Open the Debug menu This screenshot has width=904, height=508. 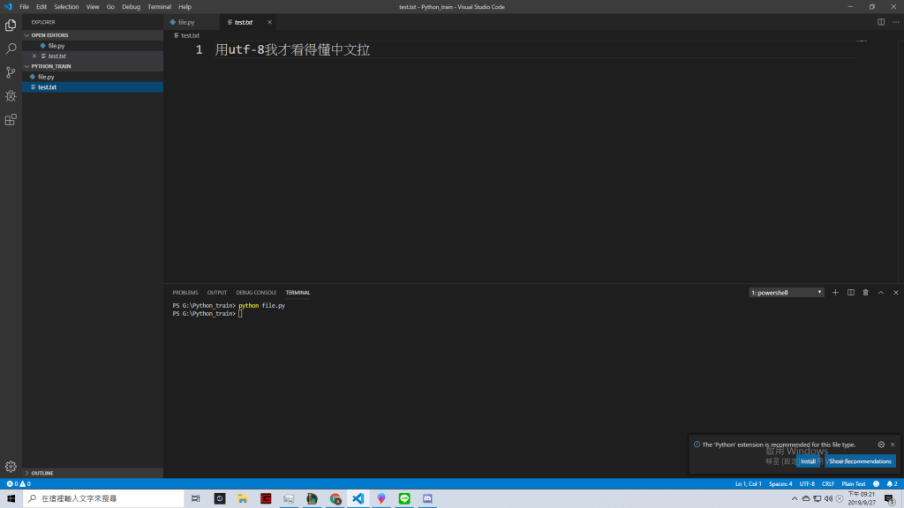pos(131,7)
